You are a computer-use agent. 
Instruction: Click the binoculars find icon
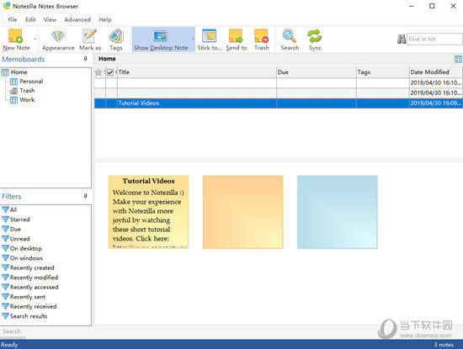click(402, 39)
